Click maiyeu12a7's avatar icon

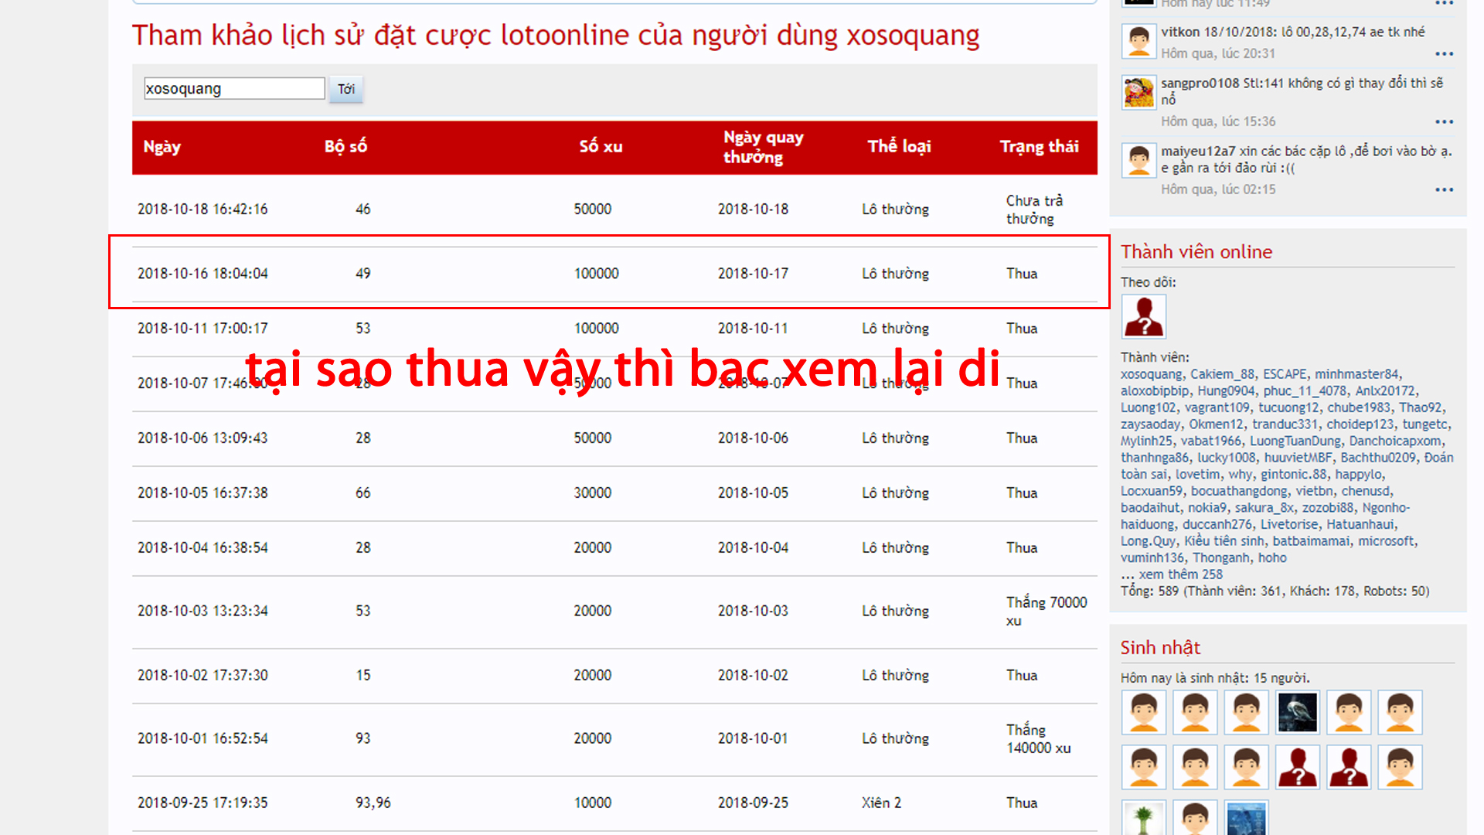pos(1139,161)
